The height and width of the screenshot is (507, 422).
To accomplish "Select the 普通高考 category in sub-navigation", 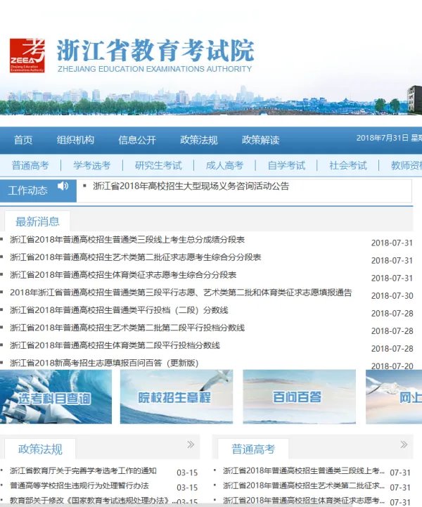I will tap(30, 165).
